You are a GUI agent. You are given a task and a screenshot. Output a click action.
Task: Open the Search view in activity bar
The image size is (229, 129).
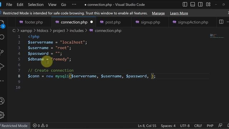pos(2,37)
